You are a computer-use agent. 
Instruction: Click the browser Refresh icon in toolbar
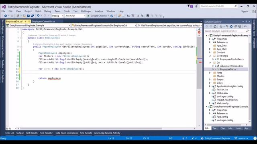112,16
